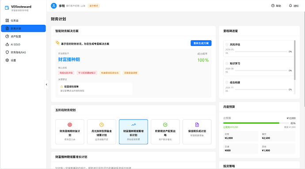Screen dimensions: 305x169
Task: Open the 设置 settings menu item
Action: pos(23,60)
